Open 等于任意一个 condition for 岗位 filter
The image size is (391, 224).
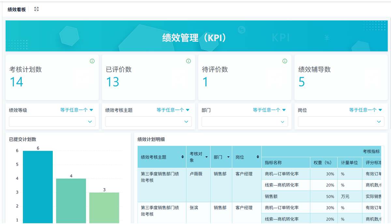click(x=366, y=110)
